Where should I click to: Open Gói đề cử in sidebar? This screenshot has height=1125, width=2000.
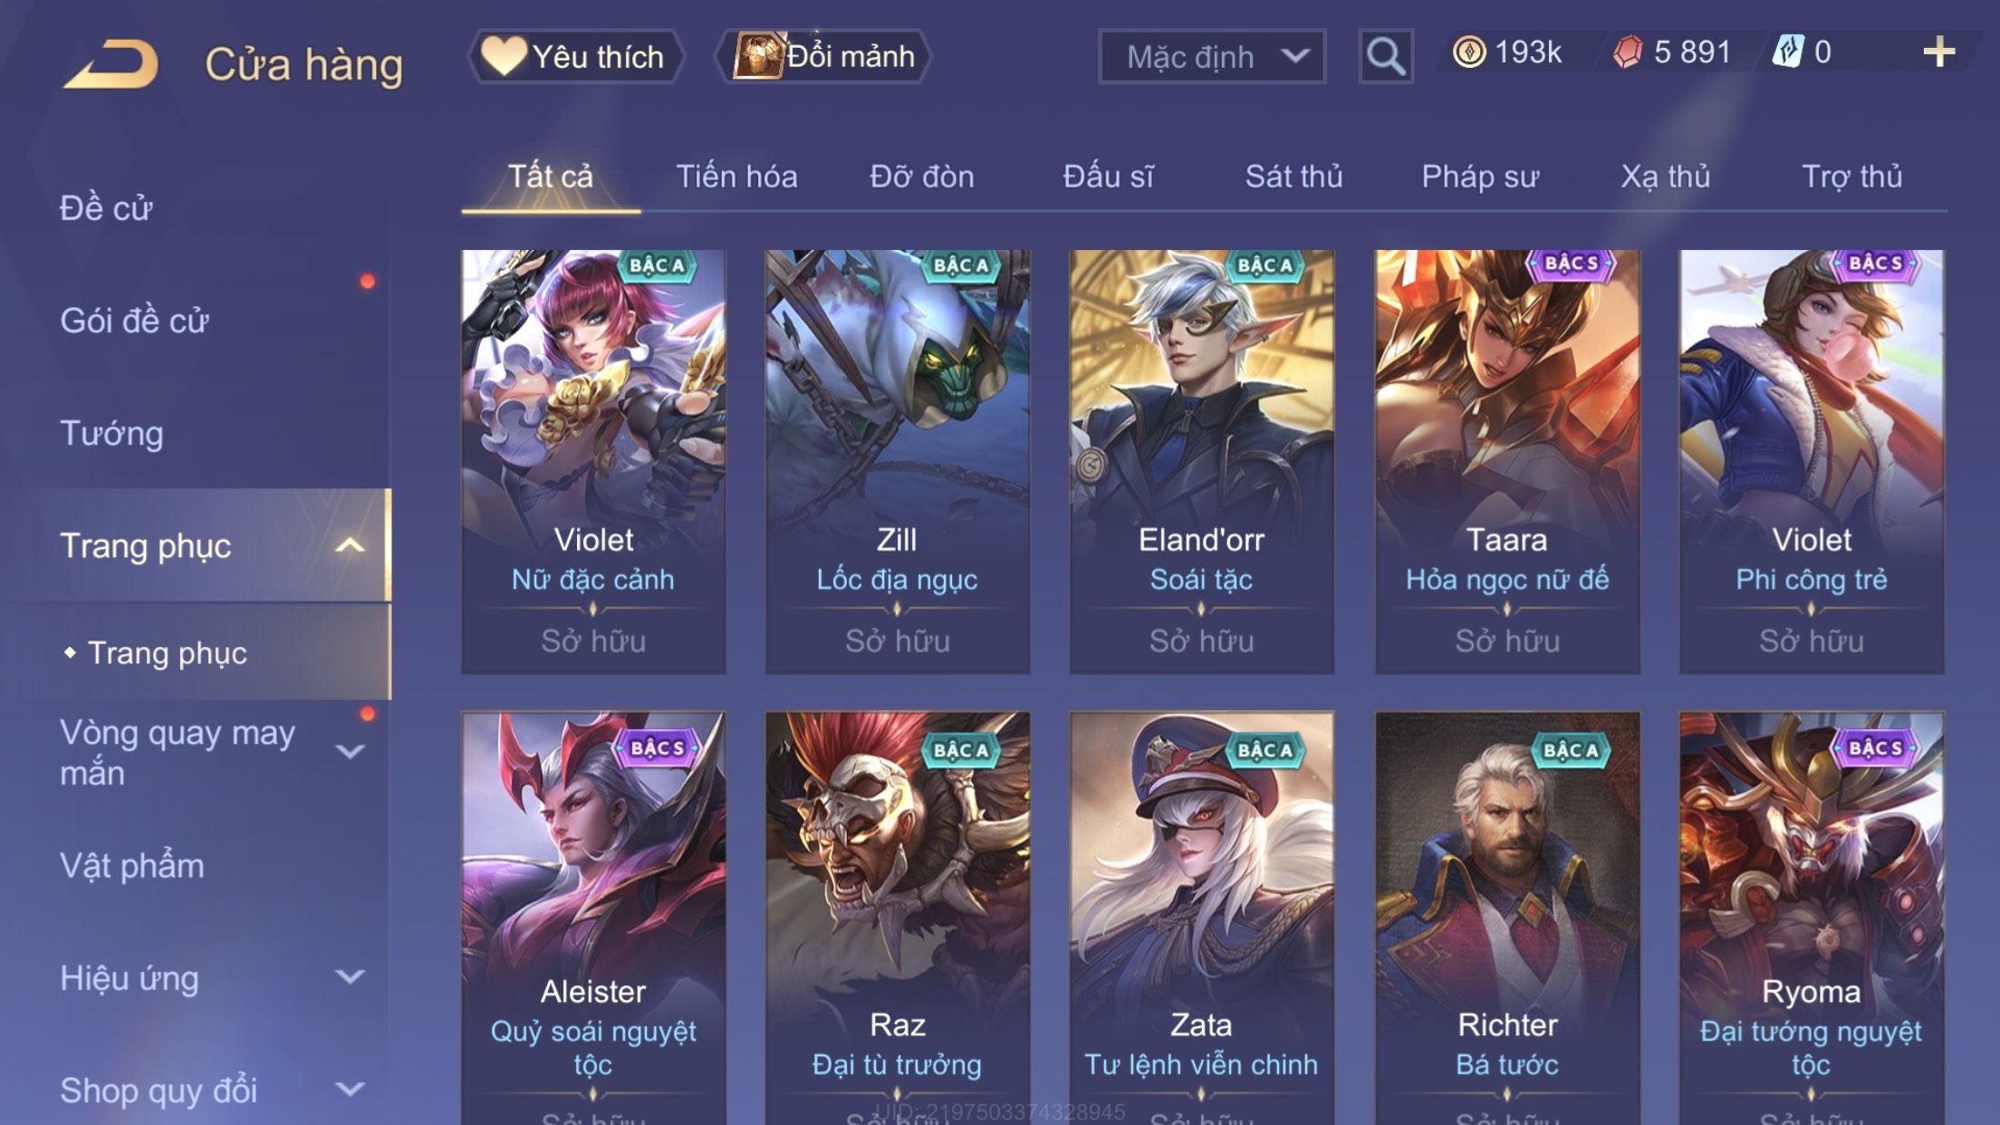tap(134, 321)
